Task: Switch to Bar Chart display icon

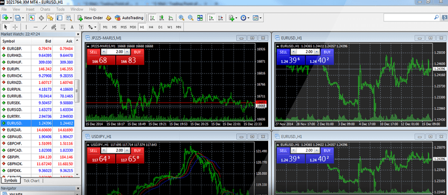Action: (x=153, y=18)
